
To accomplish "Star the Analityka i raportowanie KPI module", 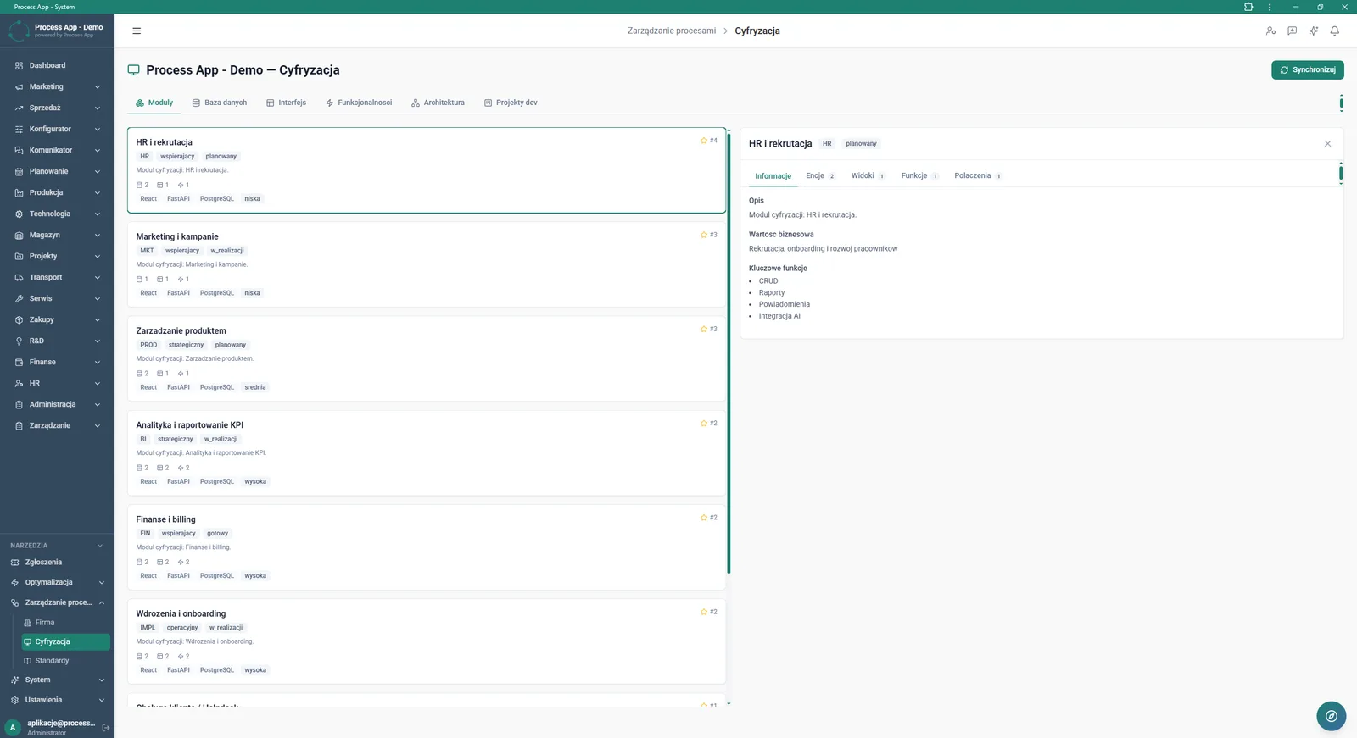I will click(704, 423).
